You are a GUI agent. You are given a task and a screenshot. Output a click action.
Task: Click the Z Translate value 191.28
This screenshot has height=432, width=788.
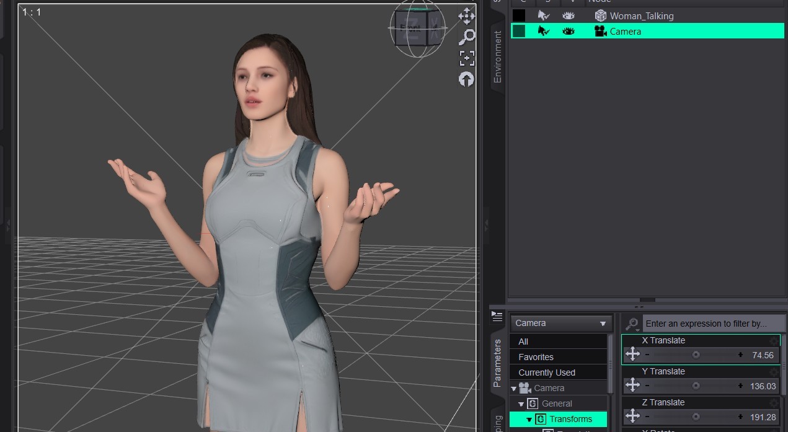point(763,417)
